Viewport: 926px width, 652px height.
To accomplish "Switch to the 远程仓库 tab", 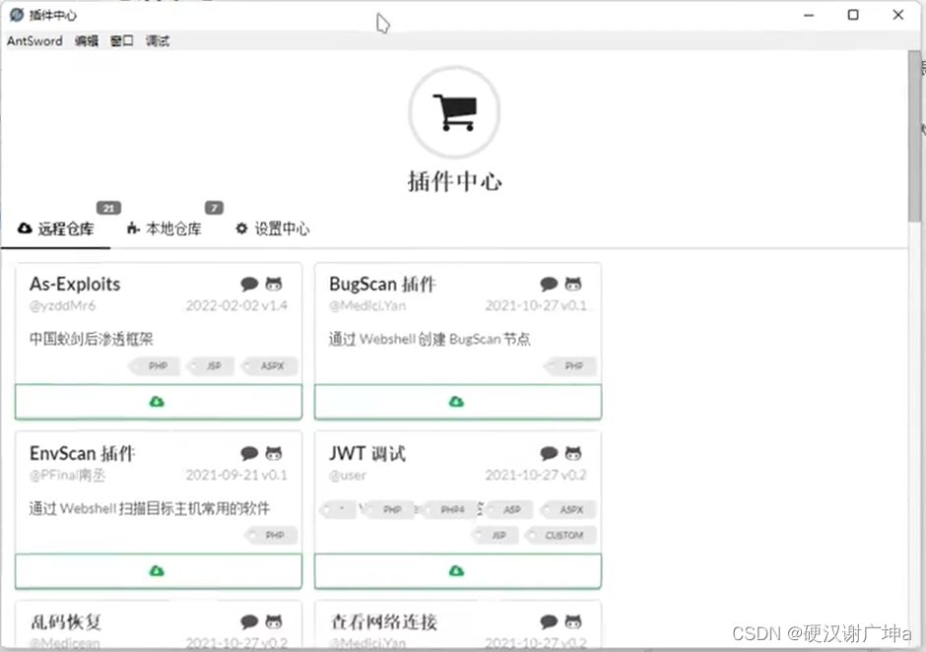I will (55, 228).
